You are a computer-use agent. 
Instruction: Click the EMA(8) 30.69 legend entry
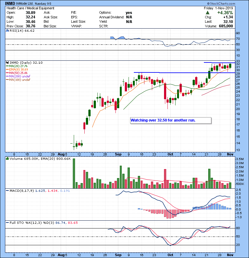click(17, 69)
